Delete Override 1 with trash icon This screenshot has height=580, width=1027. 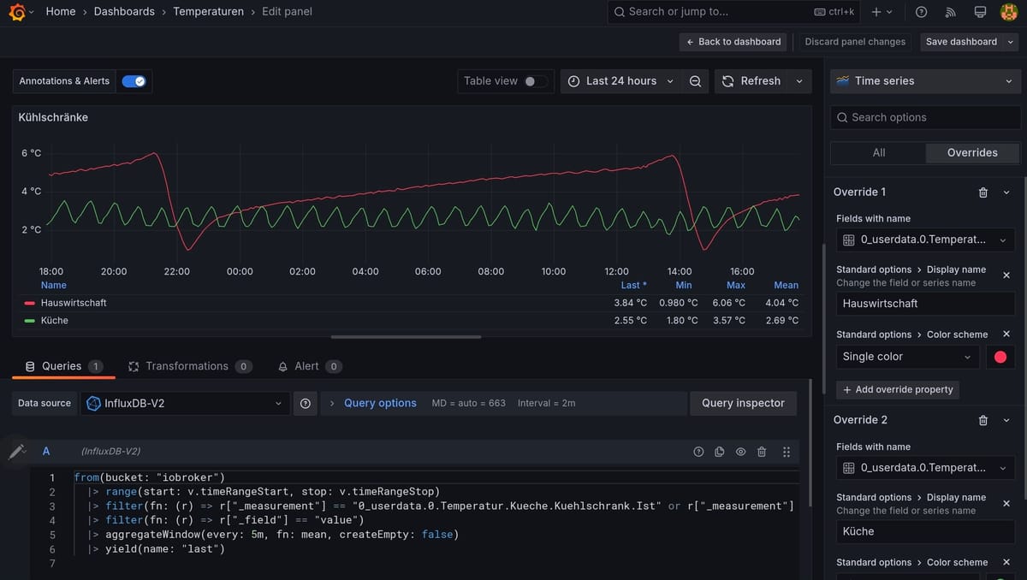coord(983,192)
